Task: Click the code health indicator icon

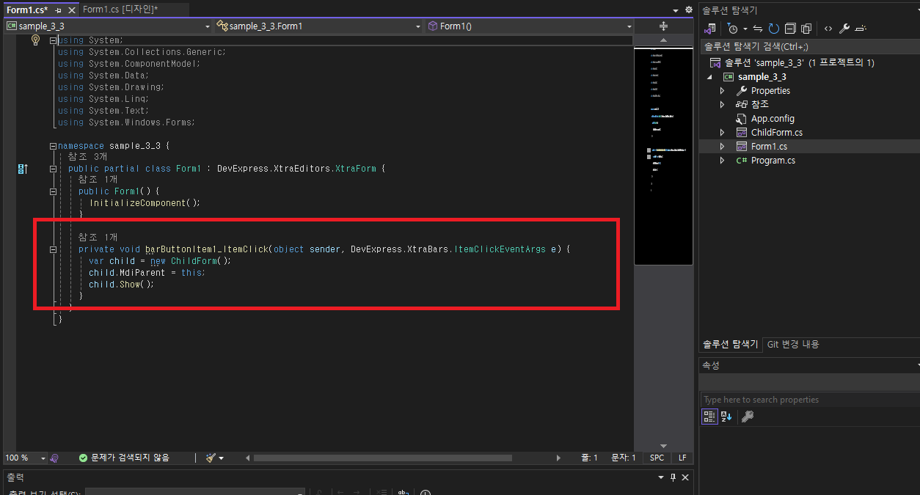Action: coord(54,458)
